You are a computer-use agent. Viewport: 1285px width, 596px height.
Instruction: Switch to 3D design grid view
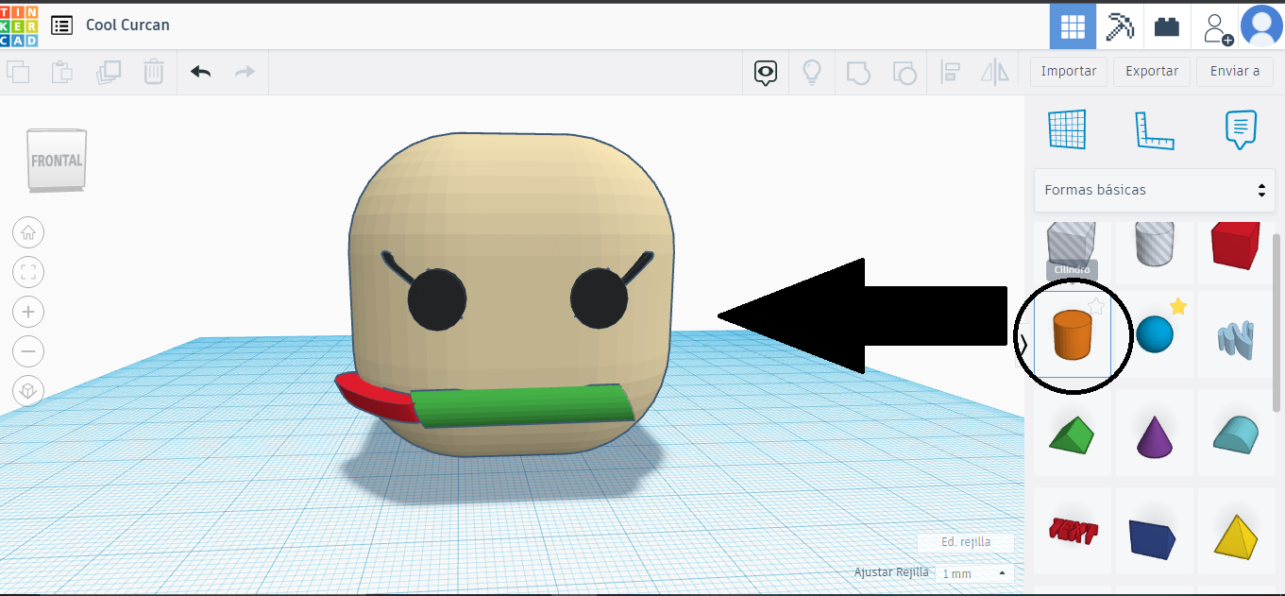pyautogui.click(x=1074, y=26)
